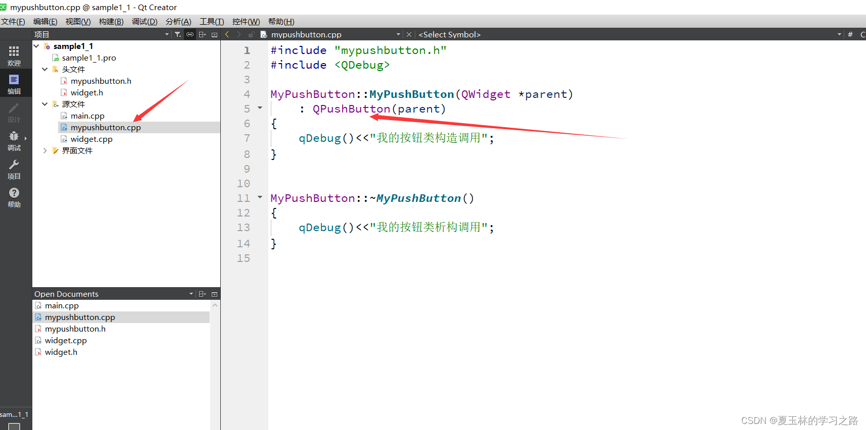Click the QPushButton(parent) initializer text
This screenshot has height=430, width=866.
379,109
